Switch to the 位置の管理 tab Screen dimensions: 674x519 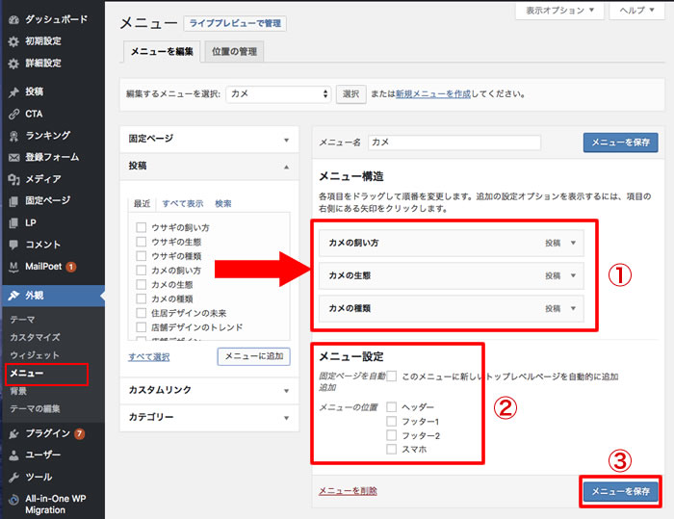(x=235, y=51)
